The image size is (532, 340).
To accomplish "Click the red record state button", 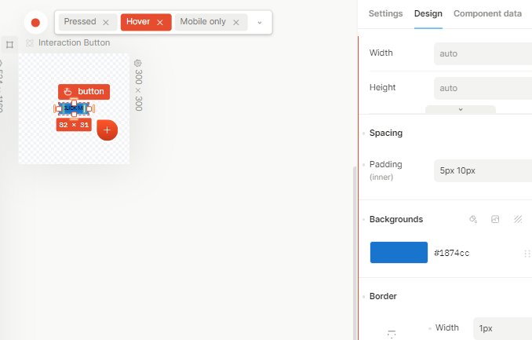I will pyautogui.click(x=35, y=22).
